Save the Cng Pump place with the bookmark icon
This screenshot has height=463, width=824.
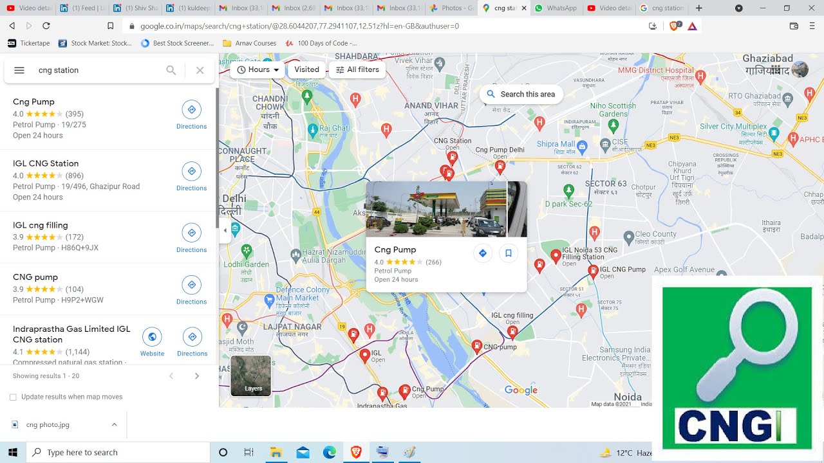[509, 253]
